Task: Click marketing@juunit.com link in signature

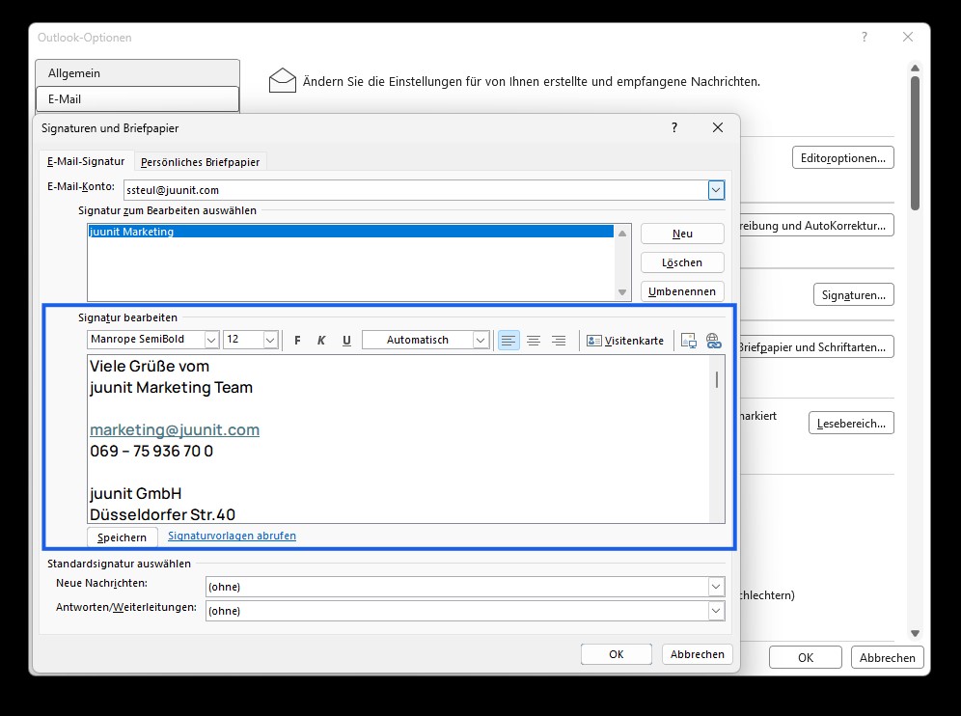Action: (175, 429)
